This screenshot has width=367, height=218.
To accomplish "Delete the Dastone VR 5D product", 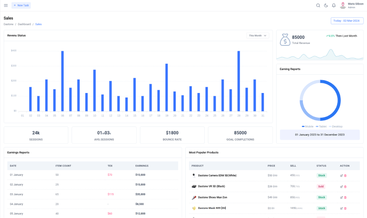I will [345, 186].
